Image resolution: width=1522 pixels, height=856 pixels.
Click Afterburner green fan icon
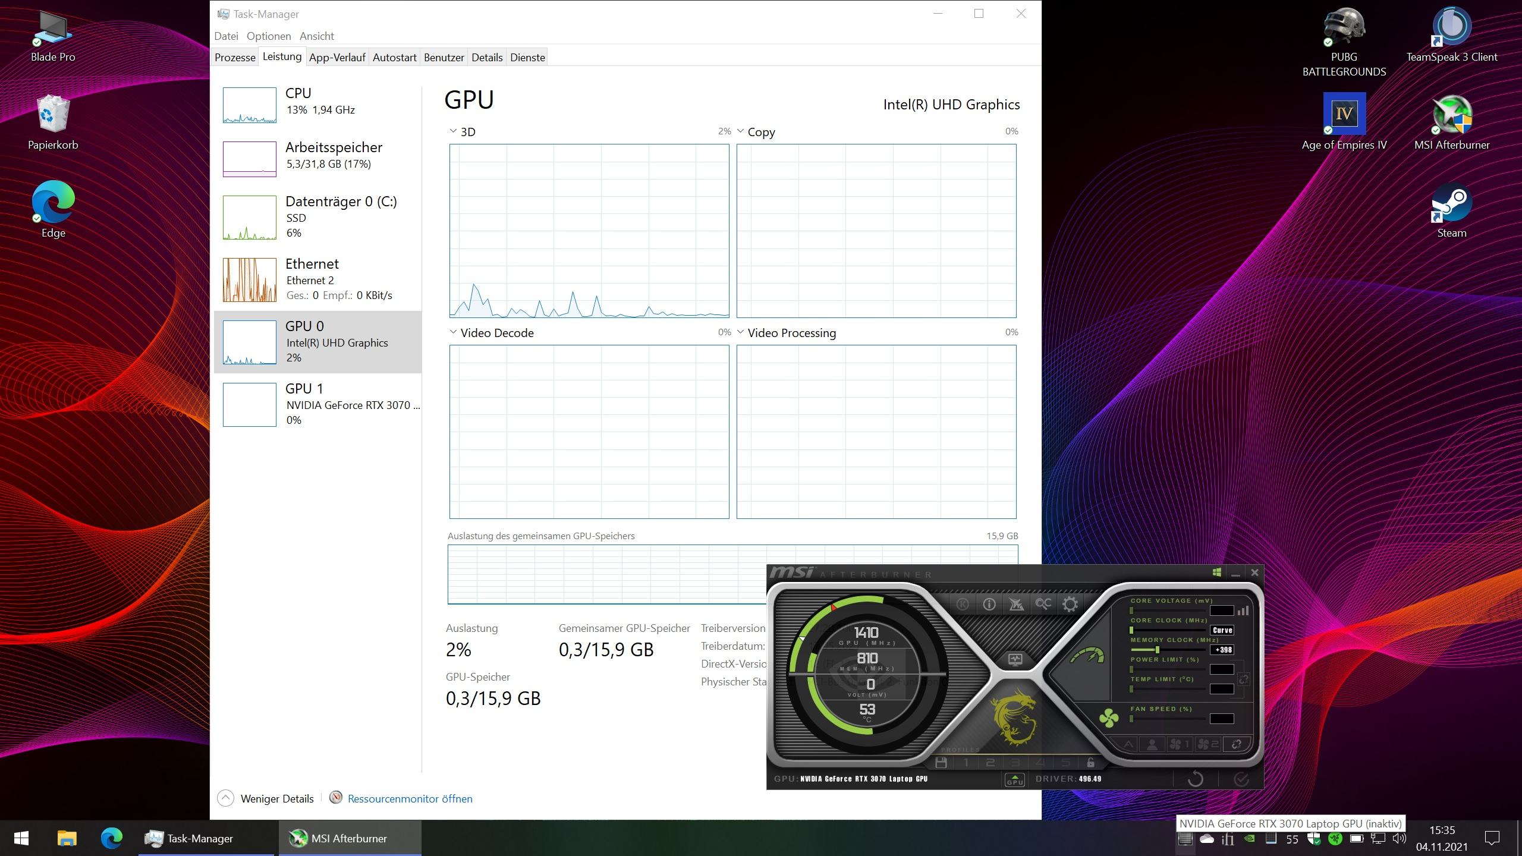click(x=1109, y=719)
